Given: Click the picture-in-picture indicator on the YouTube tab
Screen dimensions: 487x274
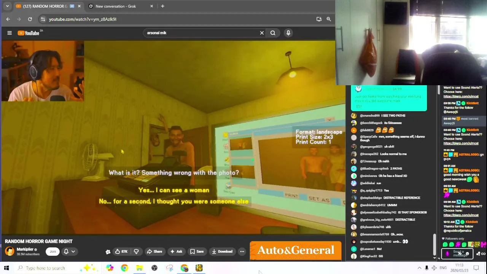Looking at the screenshot, I should click(x=72, y=6).
